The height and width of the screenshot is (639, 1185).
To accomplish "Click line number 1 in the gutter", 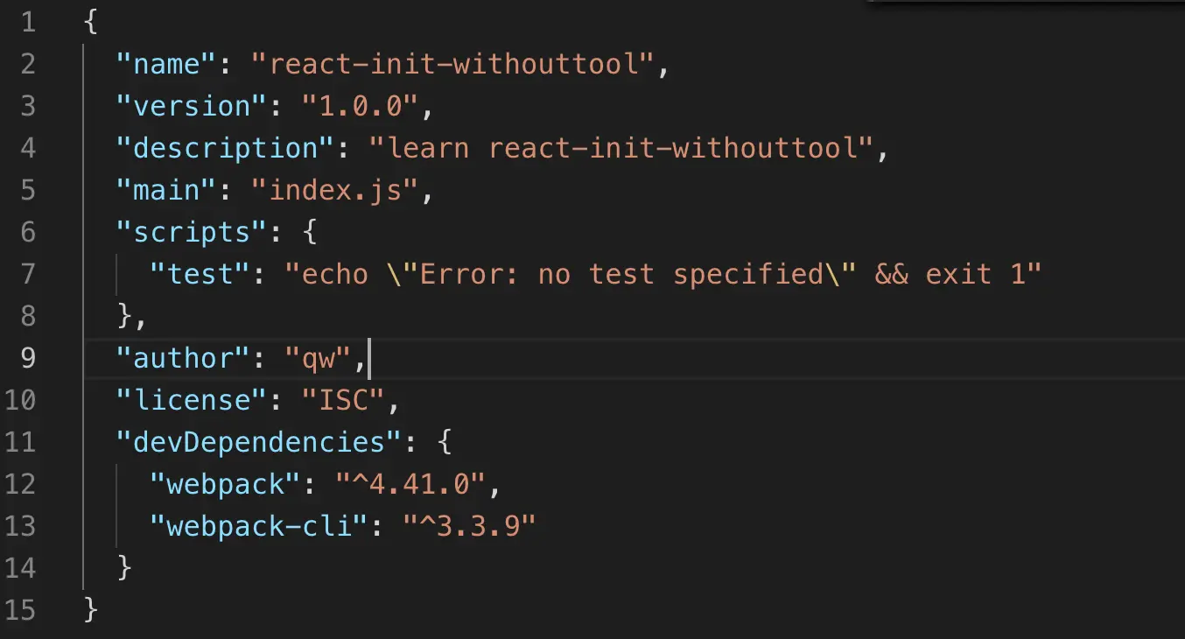I will 28,22.
